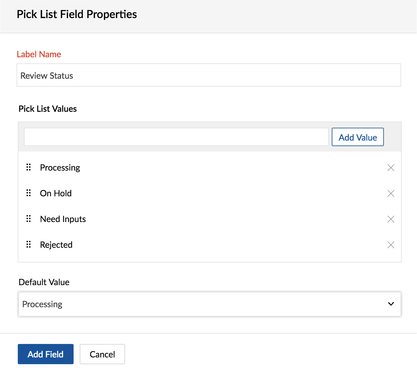Click the On Hold list entry

point(56,193)
